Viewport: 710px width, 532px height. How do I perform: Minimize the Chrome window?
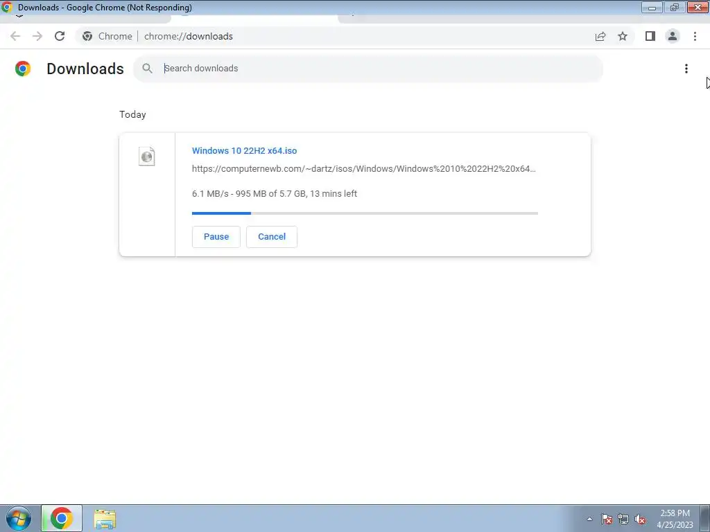point(652,7)
